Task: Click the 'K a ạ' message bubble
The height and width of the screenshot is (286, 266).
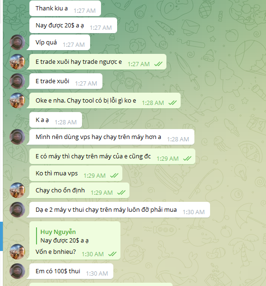Action: (x=55, y=120)
